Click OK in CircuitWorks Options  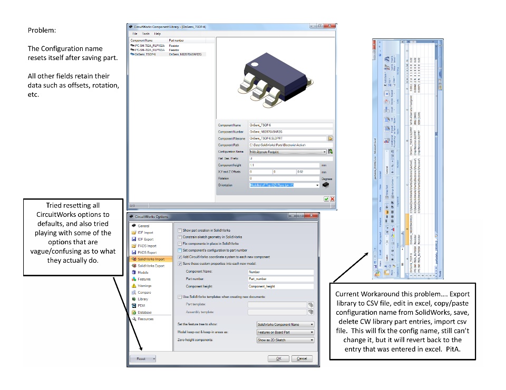(x=278, y=359)
